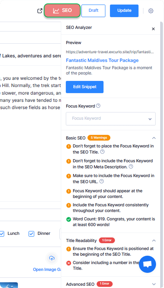Toggle the Lunch checkbox
Viewport: 164px width, 288px height.
click(2, 234)
